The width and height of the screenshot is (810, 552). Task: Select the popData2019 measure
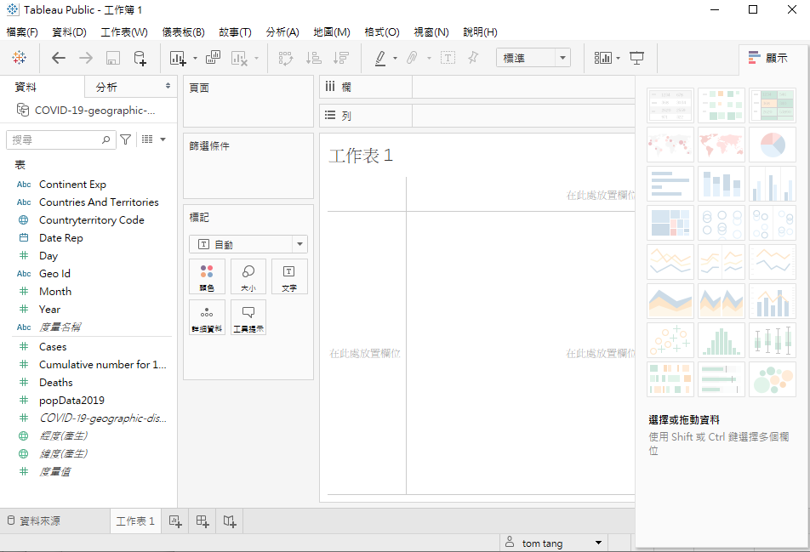click(x=71, y=401)
